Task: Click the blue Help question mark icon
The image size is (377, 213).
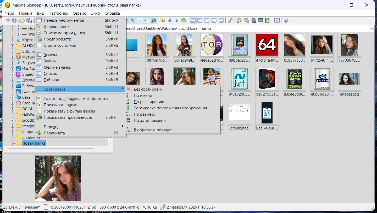Action: [286, 20]
